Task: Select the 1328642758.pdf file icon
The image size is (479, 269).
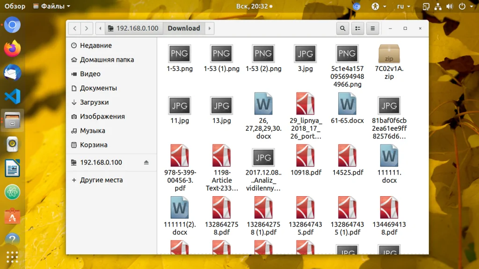Action: pos(221,207)
